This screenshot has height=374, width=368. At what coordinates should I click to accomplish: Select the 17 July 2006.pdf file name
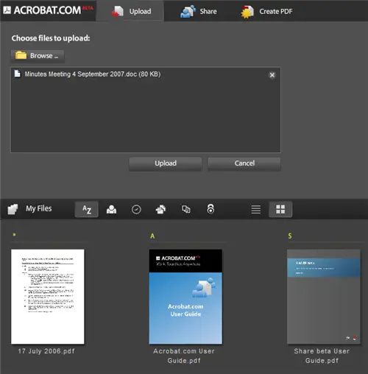[46, 351]
